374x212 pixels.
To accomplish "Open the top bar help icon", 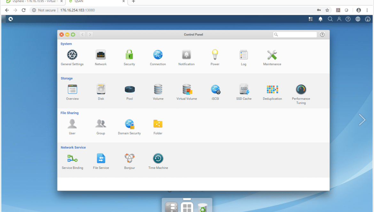I will point(348,19).
